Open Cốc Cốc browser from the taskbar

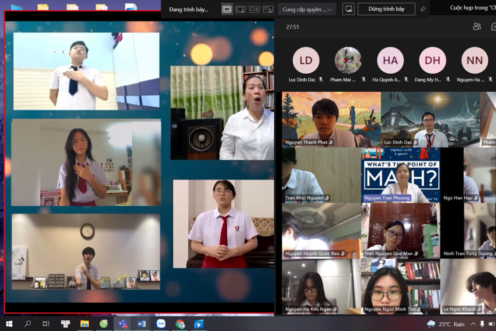click(103, 324)
